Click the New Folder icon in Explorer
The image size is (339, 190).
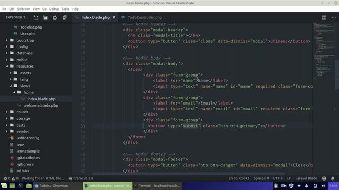coord(46,17)
